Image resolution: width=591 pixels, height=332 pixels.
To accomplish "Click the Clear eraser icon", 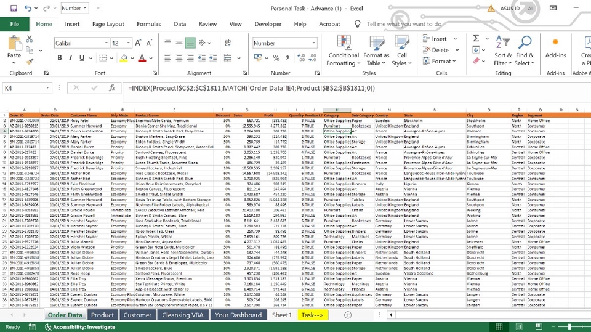I will 476,61.
